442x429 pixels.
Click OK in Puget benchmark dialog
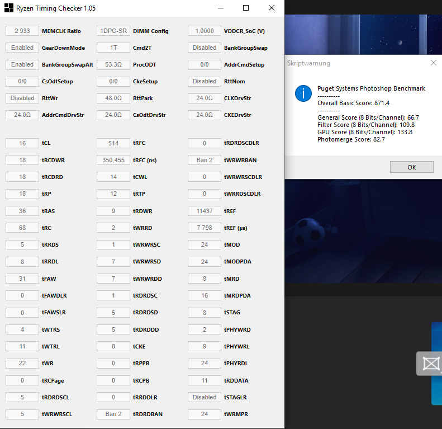412,167
